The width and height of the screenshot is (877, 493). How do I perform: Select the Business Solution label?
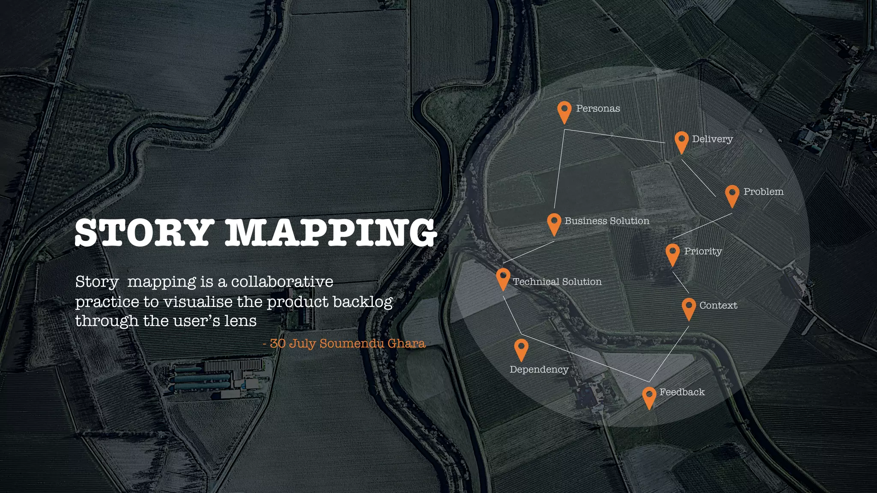coord(607,221)
